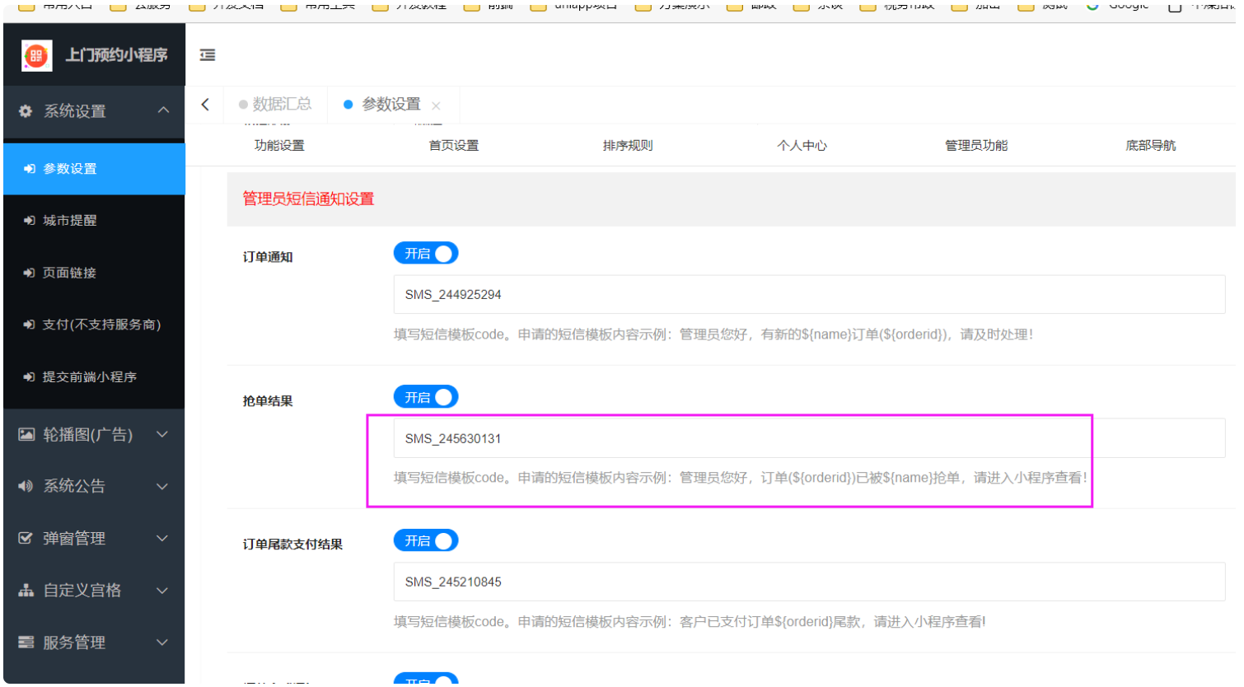The height and width of the screenshot is (687, 1244).
Task: Click the 抢单结果 label
Action: (268, 401)
